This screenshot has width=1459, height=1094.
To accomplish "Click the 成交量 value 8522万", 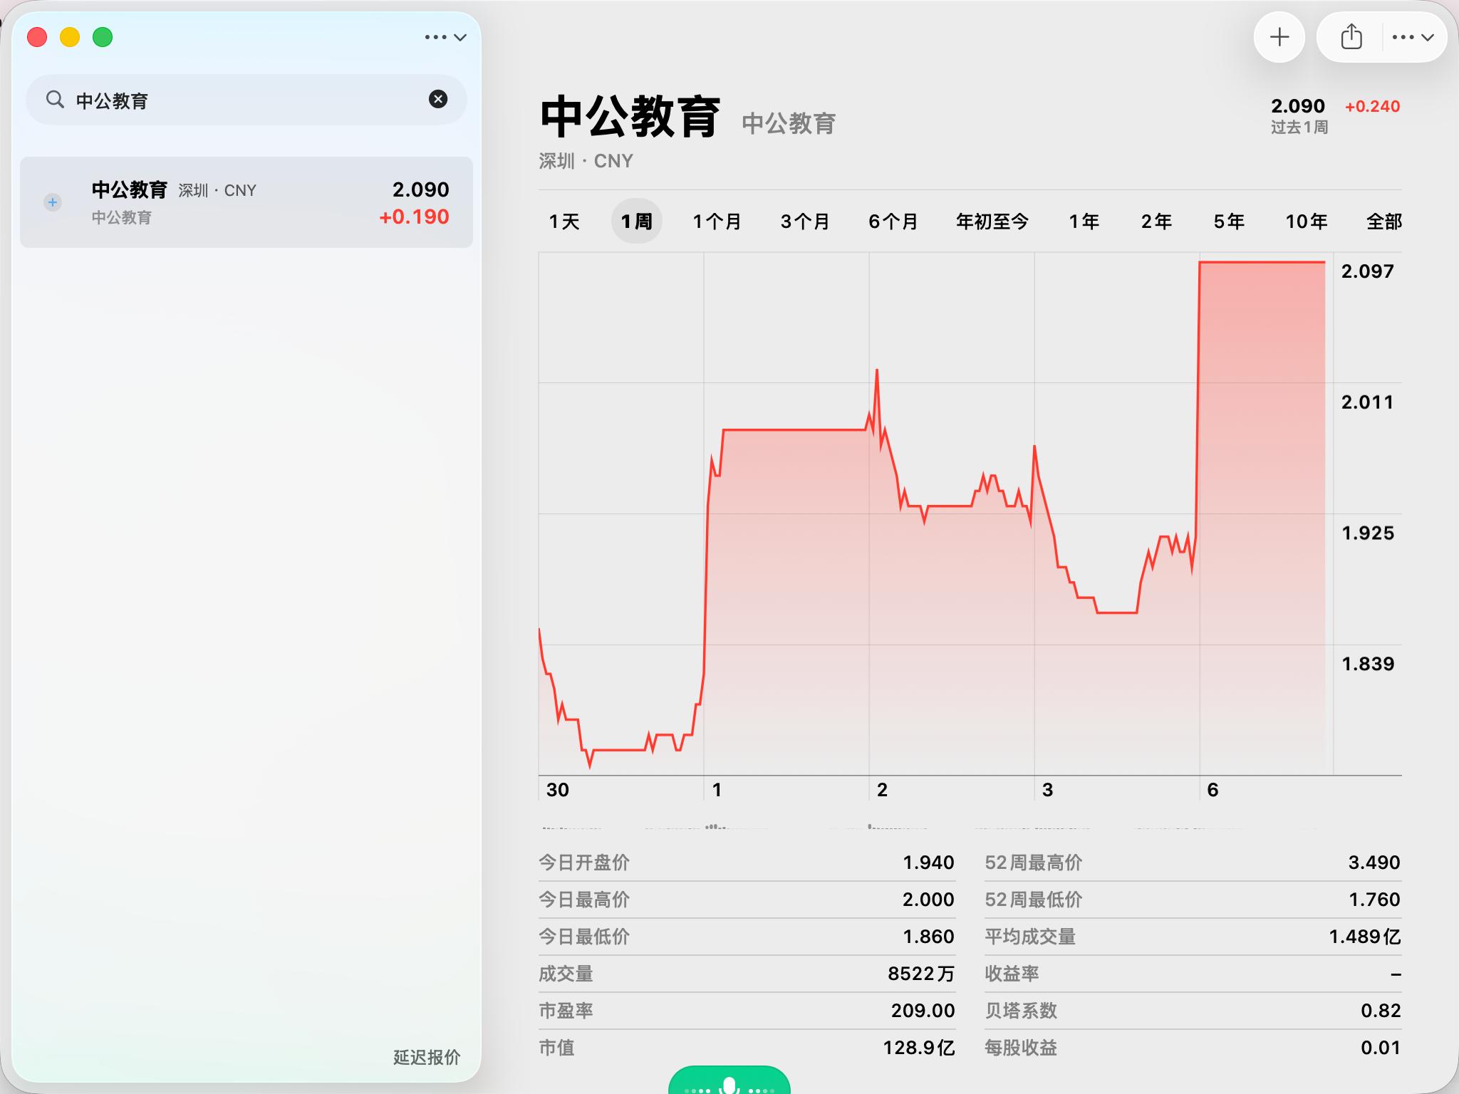I will coord(920,974).
